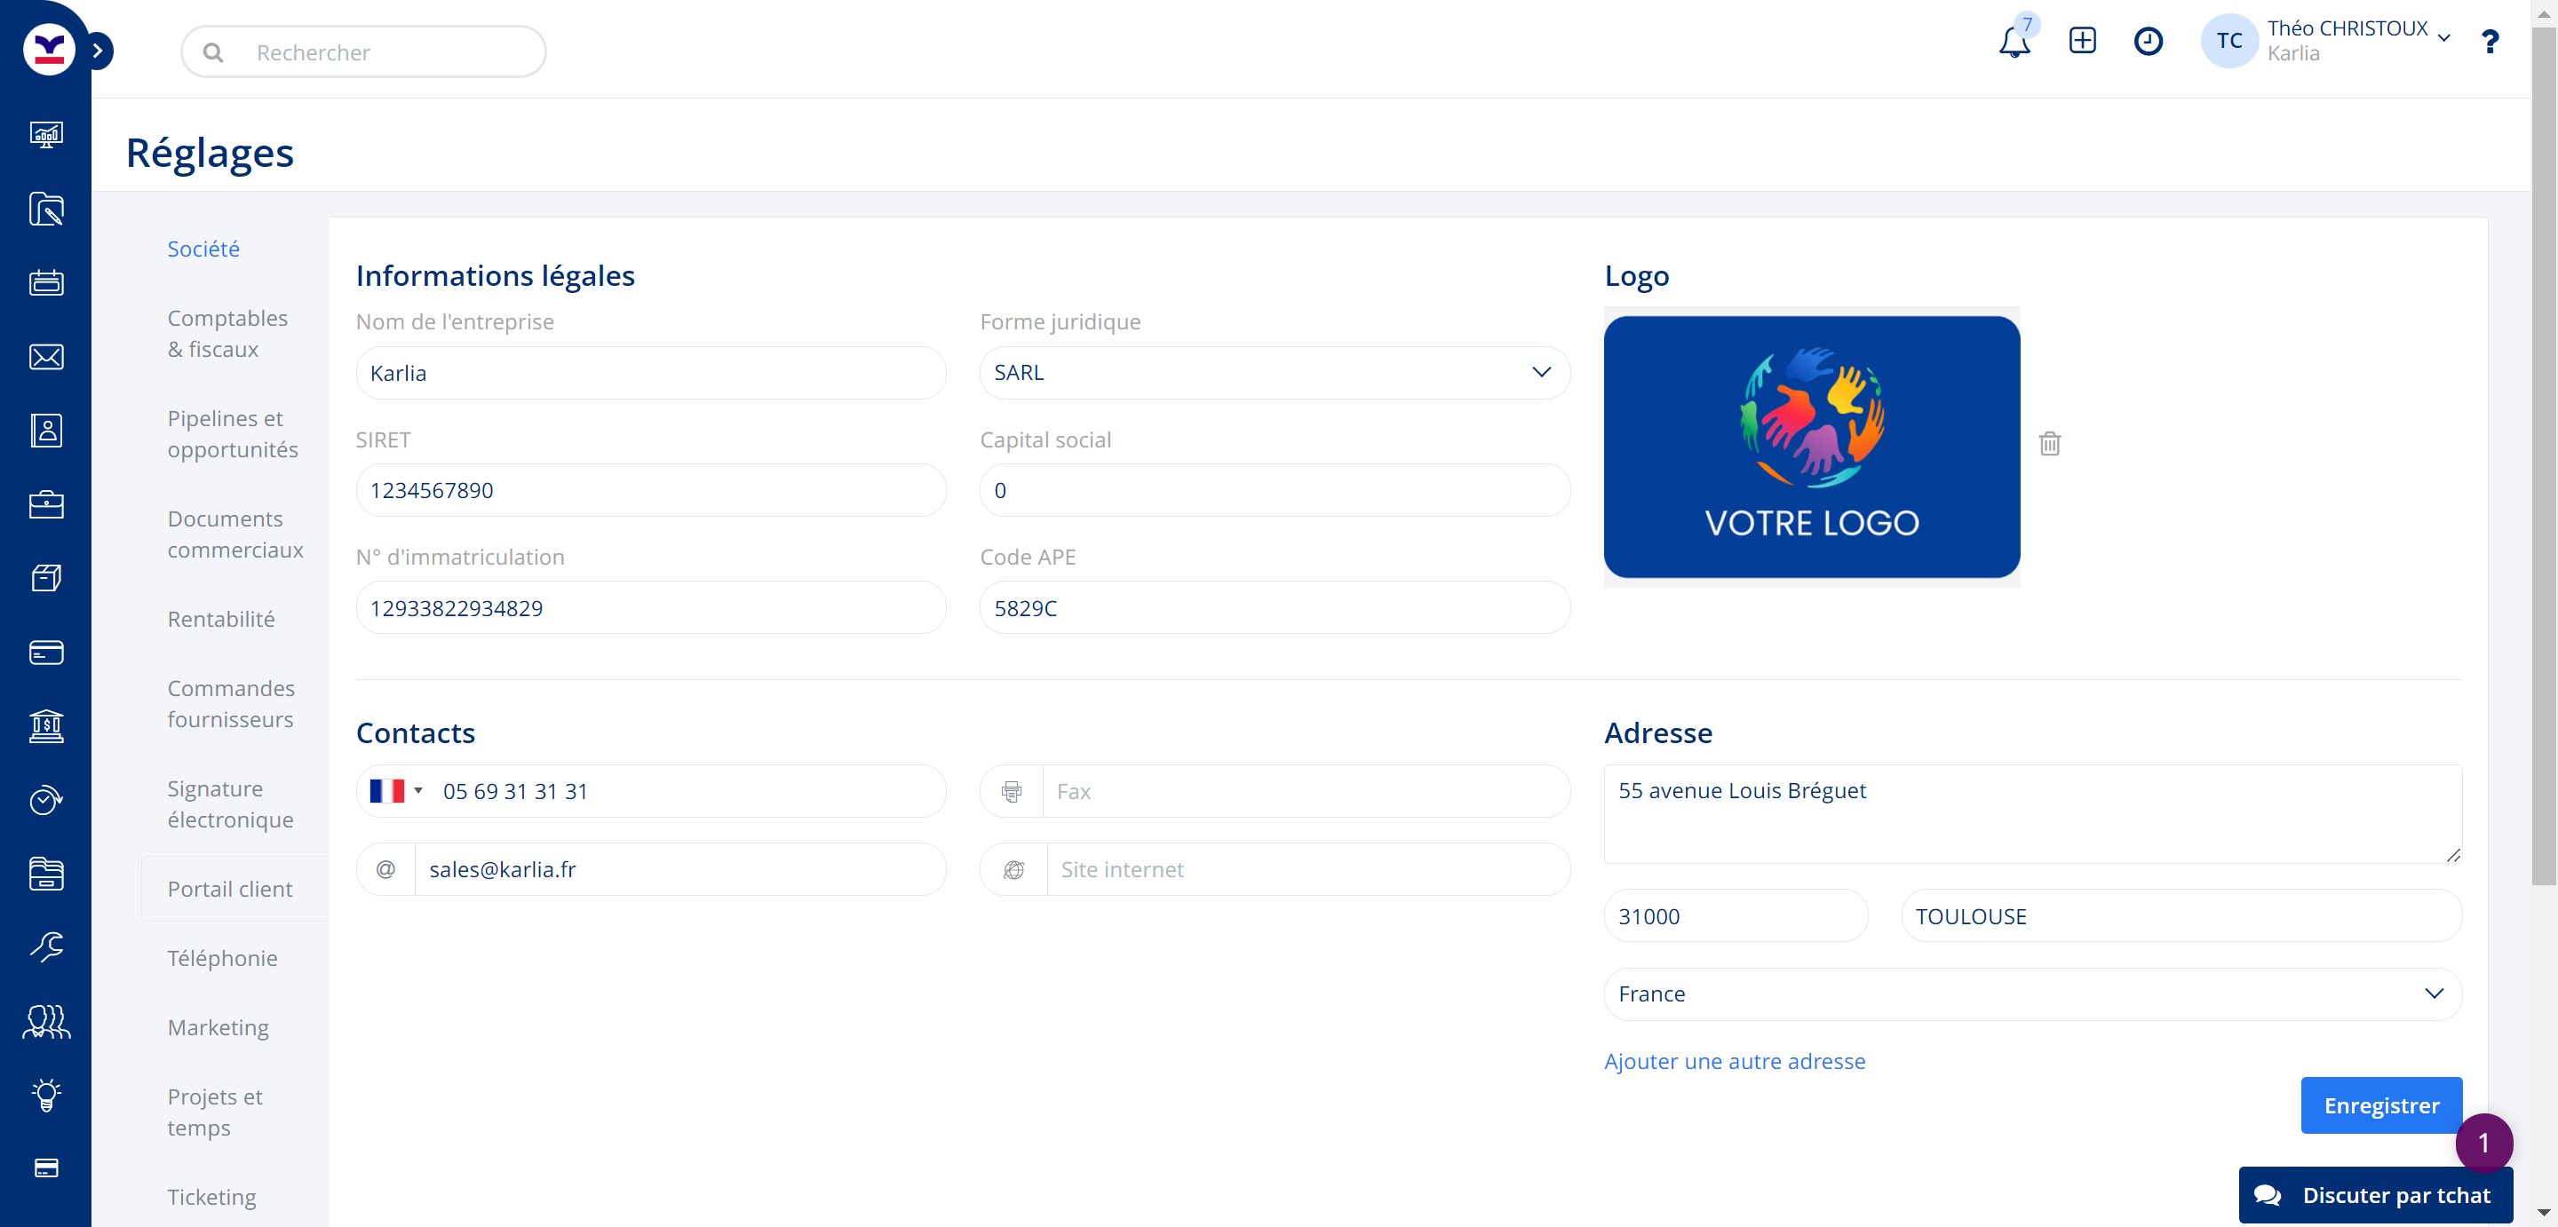Open the bank sidebar icon
The width and height of the screenshot is (2558, 1227).
(45, 726)
